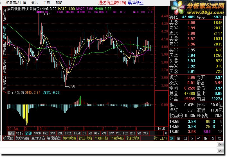Select the 细 tab in quote panel
This screenshot has width=227, height=157.
185,138
